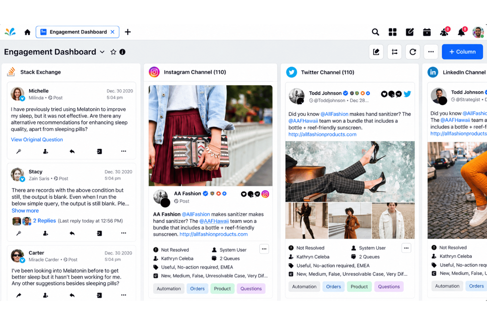Open Twitter post properties ellipsis menu
Viewport: 487px width, 325px height.
point(406,248)
